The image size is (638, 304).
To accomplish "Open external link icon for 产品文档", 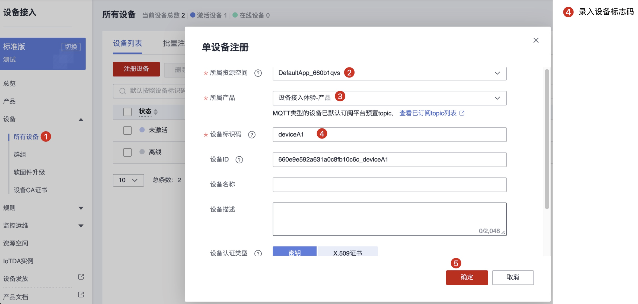I will pos(81,295).
